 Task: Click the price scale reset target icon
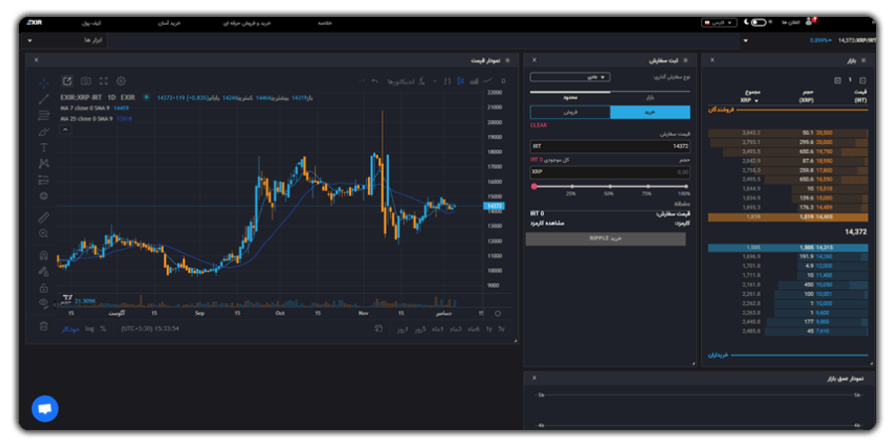(x=497, y=314)
